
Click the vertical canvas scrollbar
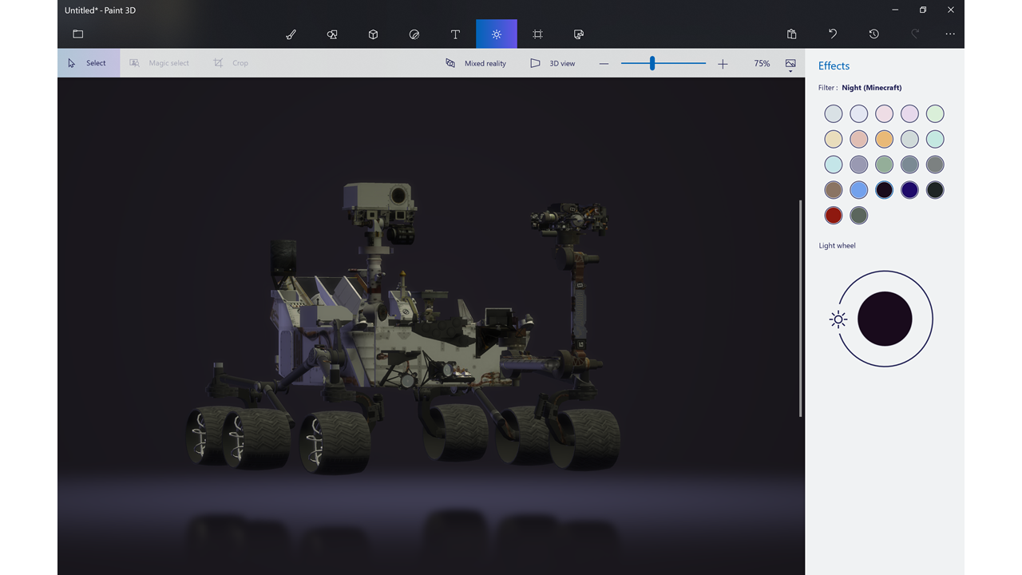(x=801, y=307)
